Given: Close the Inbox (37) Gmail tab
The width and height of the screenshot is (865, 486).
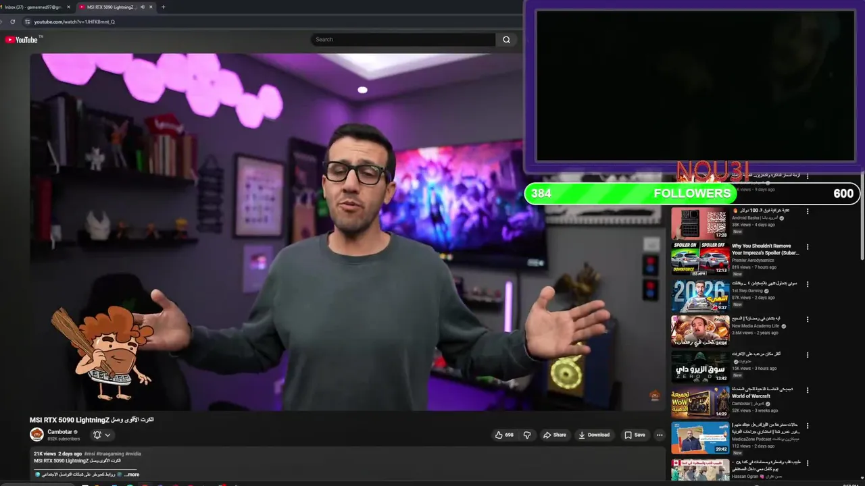Looking at the screenshot, I should pos(68,7).
